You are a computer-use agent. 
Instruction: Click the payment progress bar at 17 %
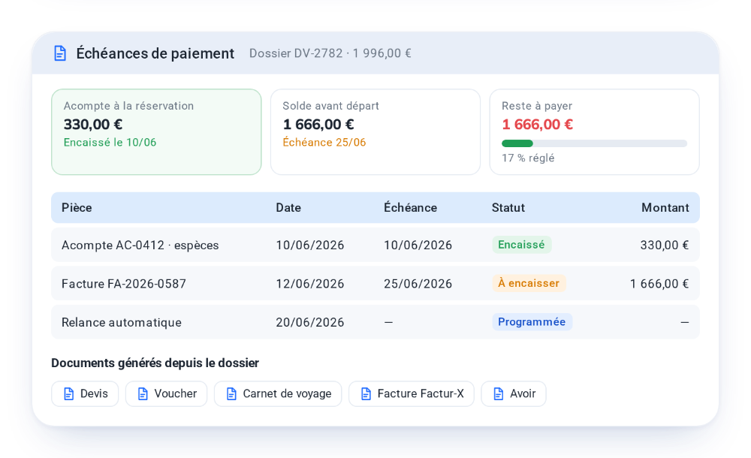tap(594, 143)
